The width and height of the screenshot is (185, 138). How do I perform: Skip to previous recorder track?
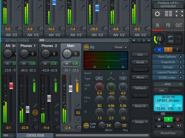[x=159, y=126]
